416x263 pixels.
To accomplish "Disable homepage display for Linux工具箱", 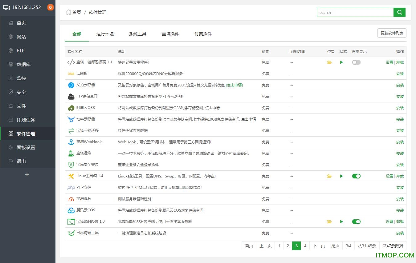I will click(x=356, y=176).
